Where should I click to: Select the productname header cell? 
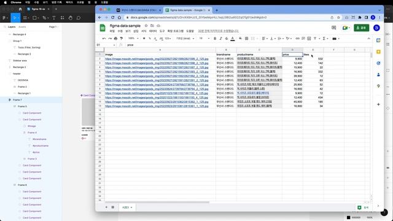pos(259,55)
